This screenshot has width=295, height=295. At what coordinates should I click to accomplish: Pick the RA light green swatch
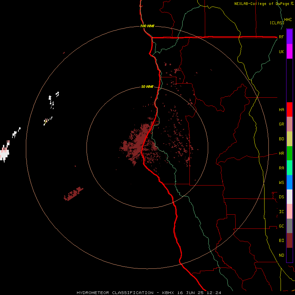coord(289,168)
